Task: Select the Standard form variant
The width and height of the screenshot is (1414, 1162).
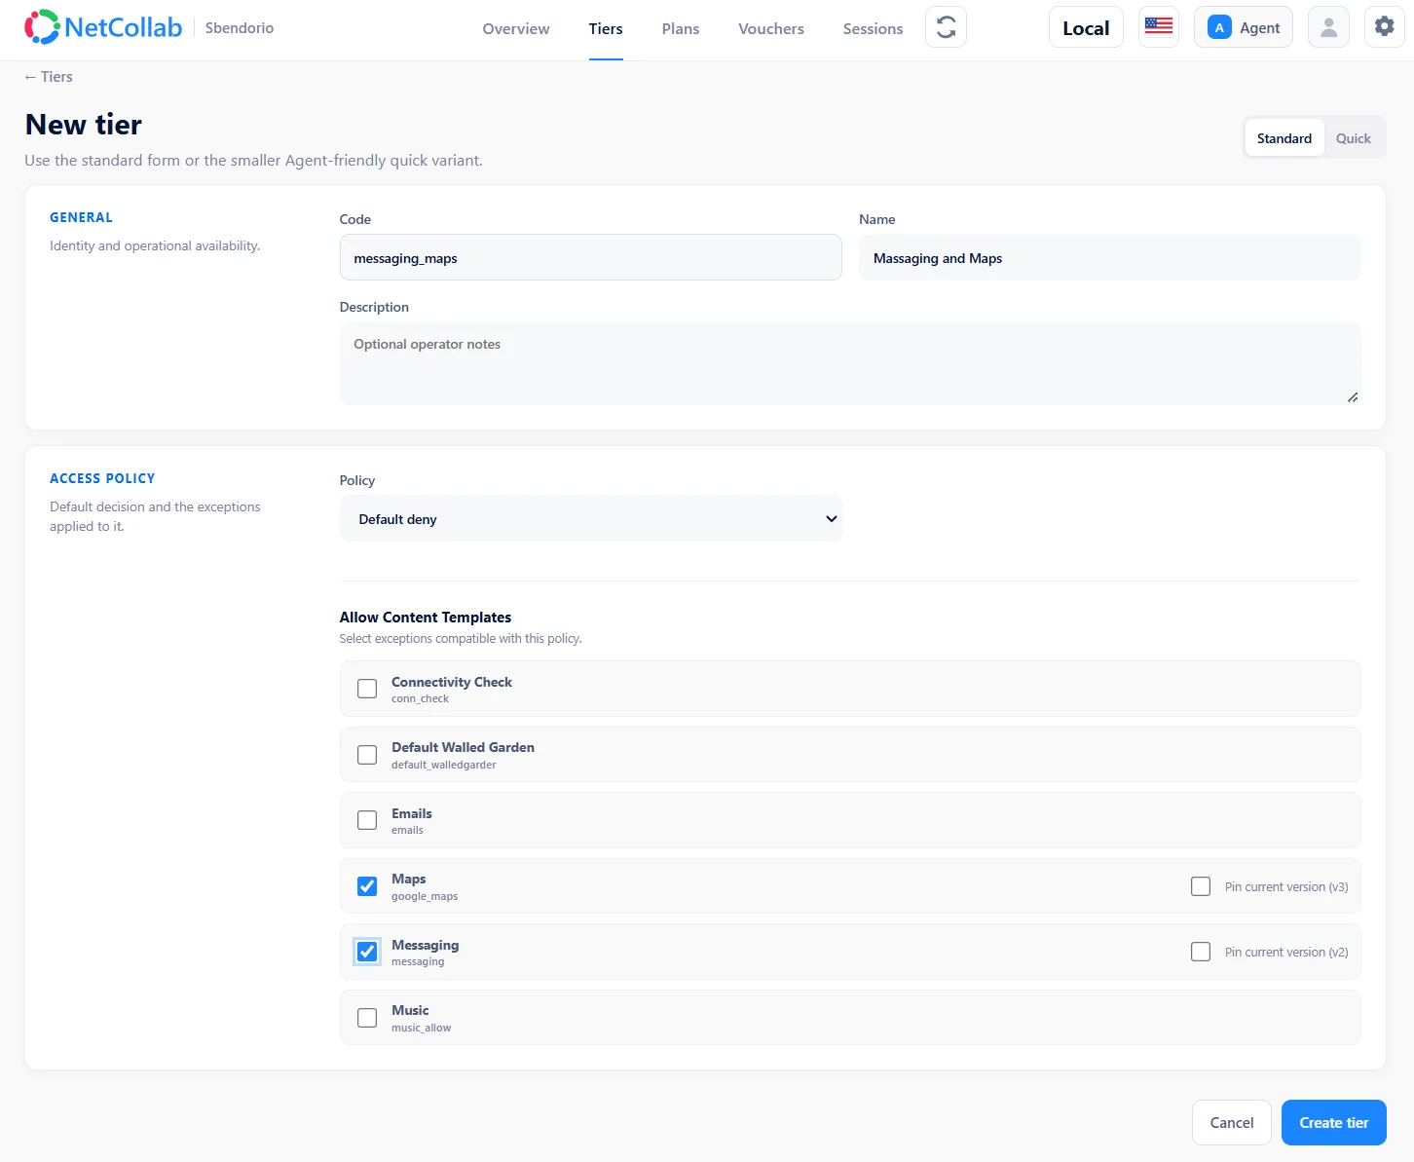Action: pos(1284,138)
